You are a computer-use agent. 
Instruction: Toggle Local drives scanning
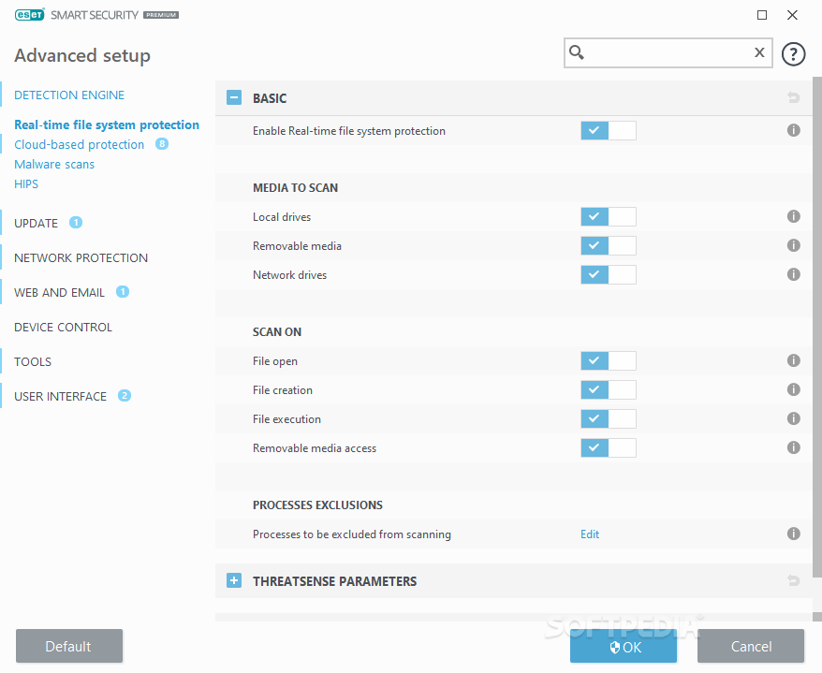[x=609, y=216]
